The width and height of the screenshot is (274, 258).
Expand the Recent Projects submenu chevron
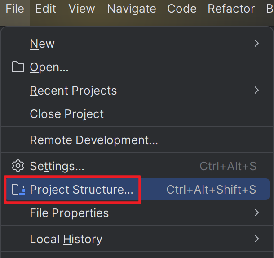click(x=256, y=90)
